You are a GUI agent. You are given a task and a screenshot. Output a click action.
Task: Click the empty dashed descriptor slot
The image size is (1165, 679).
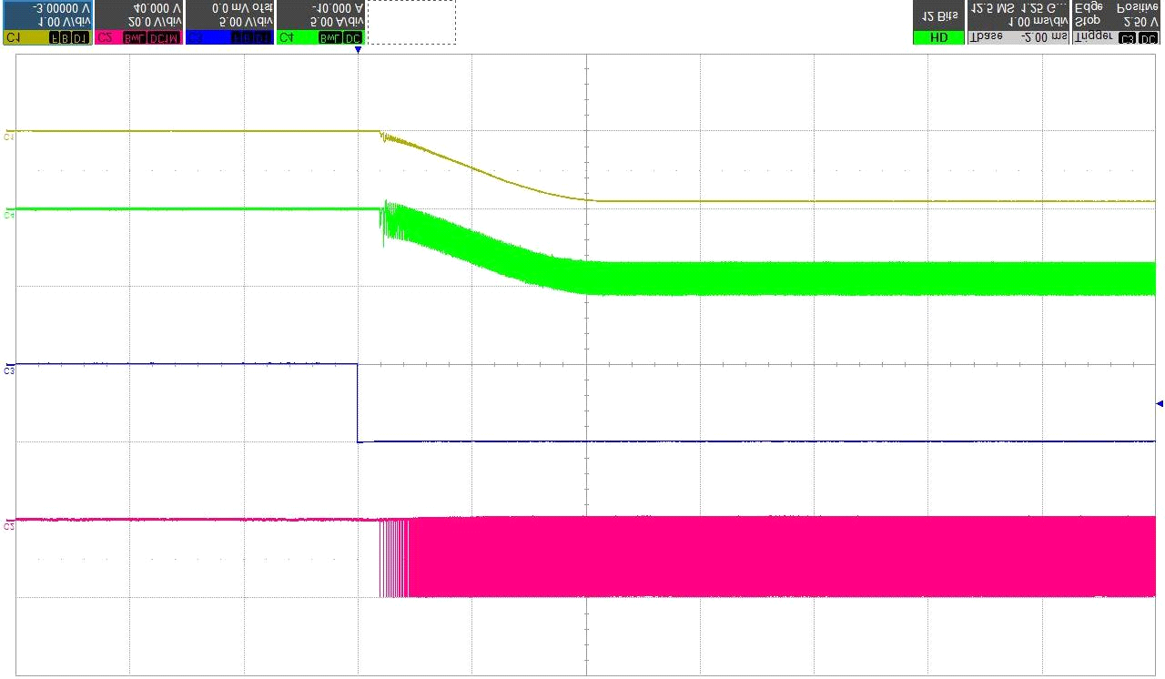[411, 23]
